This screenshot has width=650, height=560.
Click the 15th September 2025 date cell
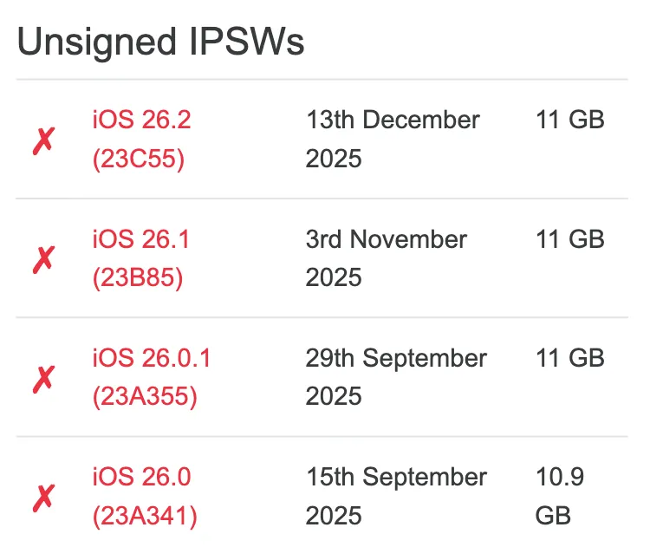coord(396,496)
